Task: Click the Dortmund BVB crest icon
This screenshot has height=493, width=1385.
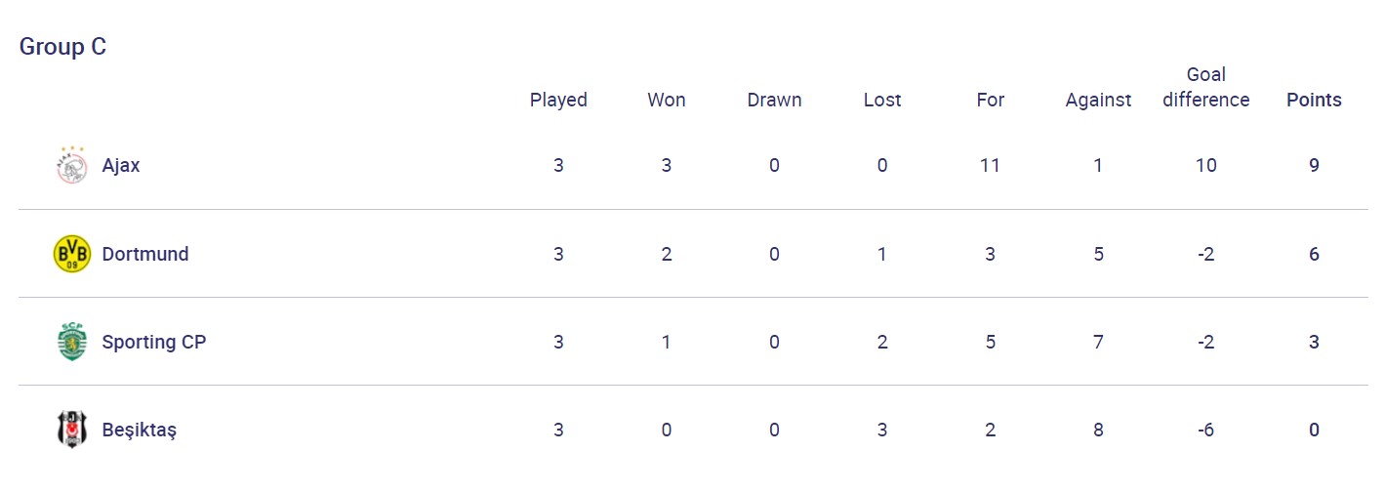Action: pyautogui.click(x=71, y=254)
